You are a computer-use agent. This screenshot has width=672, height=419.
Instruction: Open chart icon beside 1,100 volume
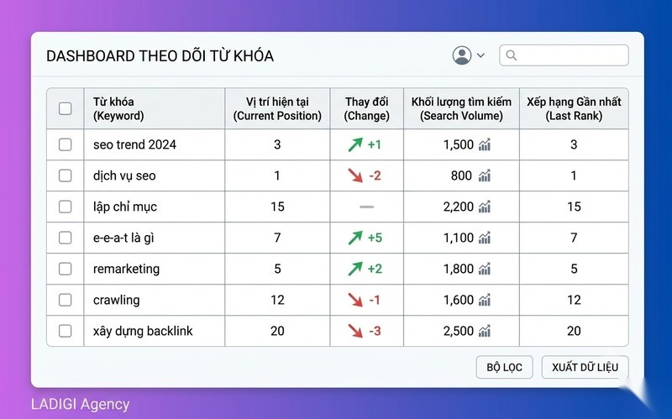tap(485, 238)
